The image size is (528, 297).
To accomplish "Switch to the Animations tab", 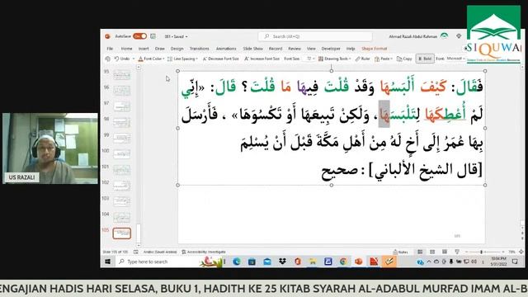I will tap(226, 49).
